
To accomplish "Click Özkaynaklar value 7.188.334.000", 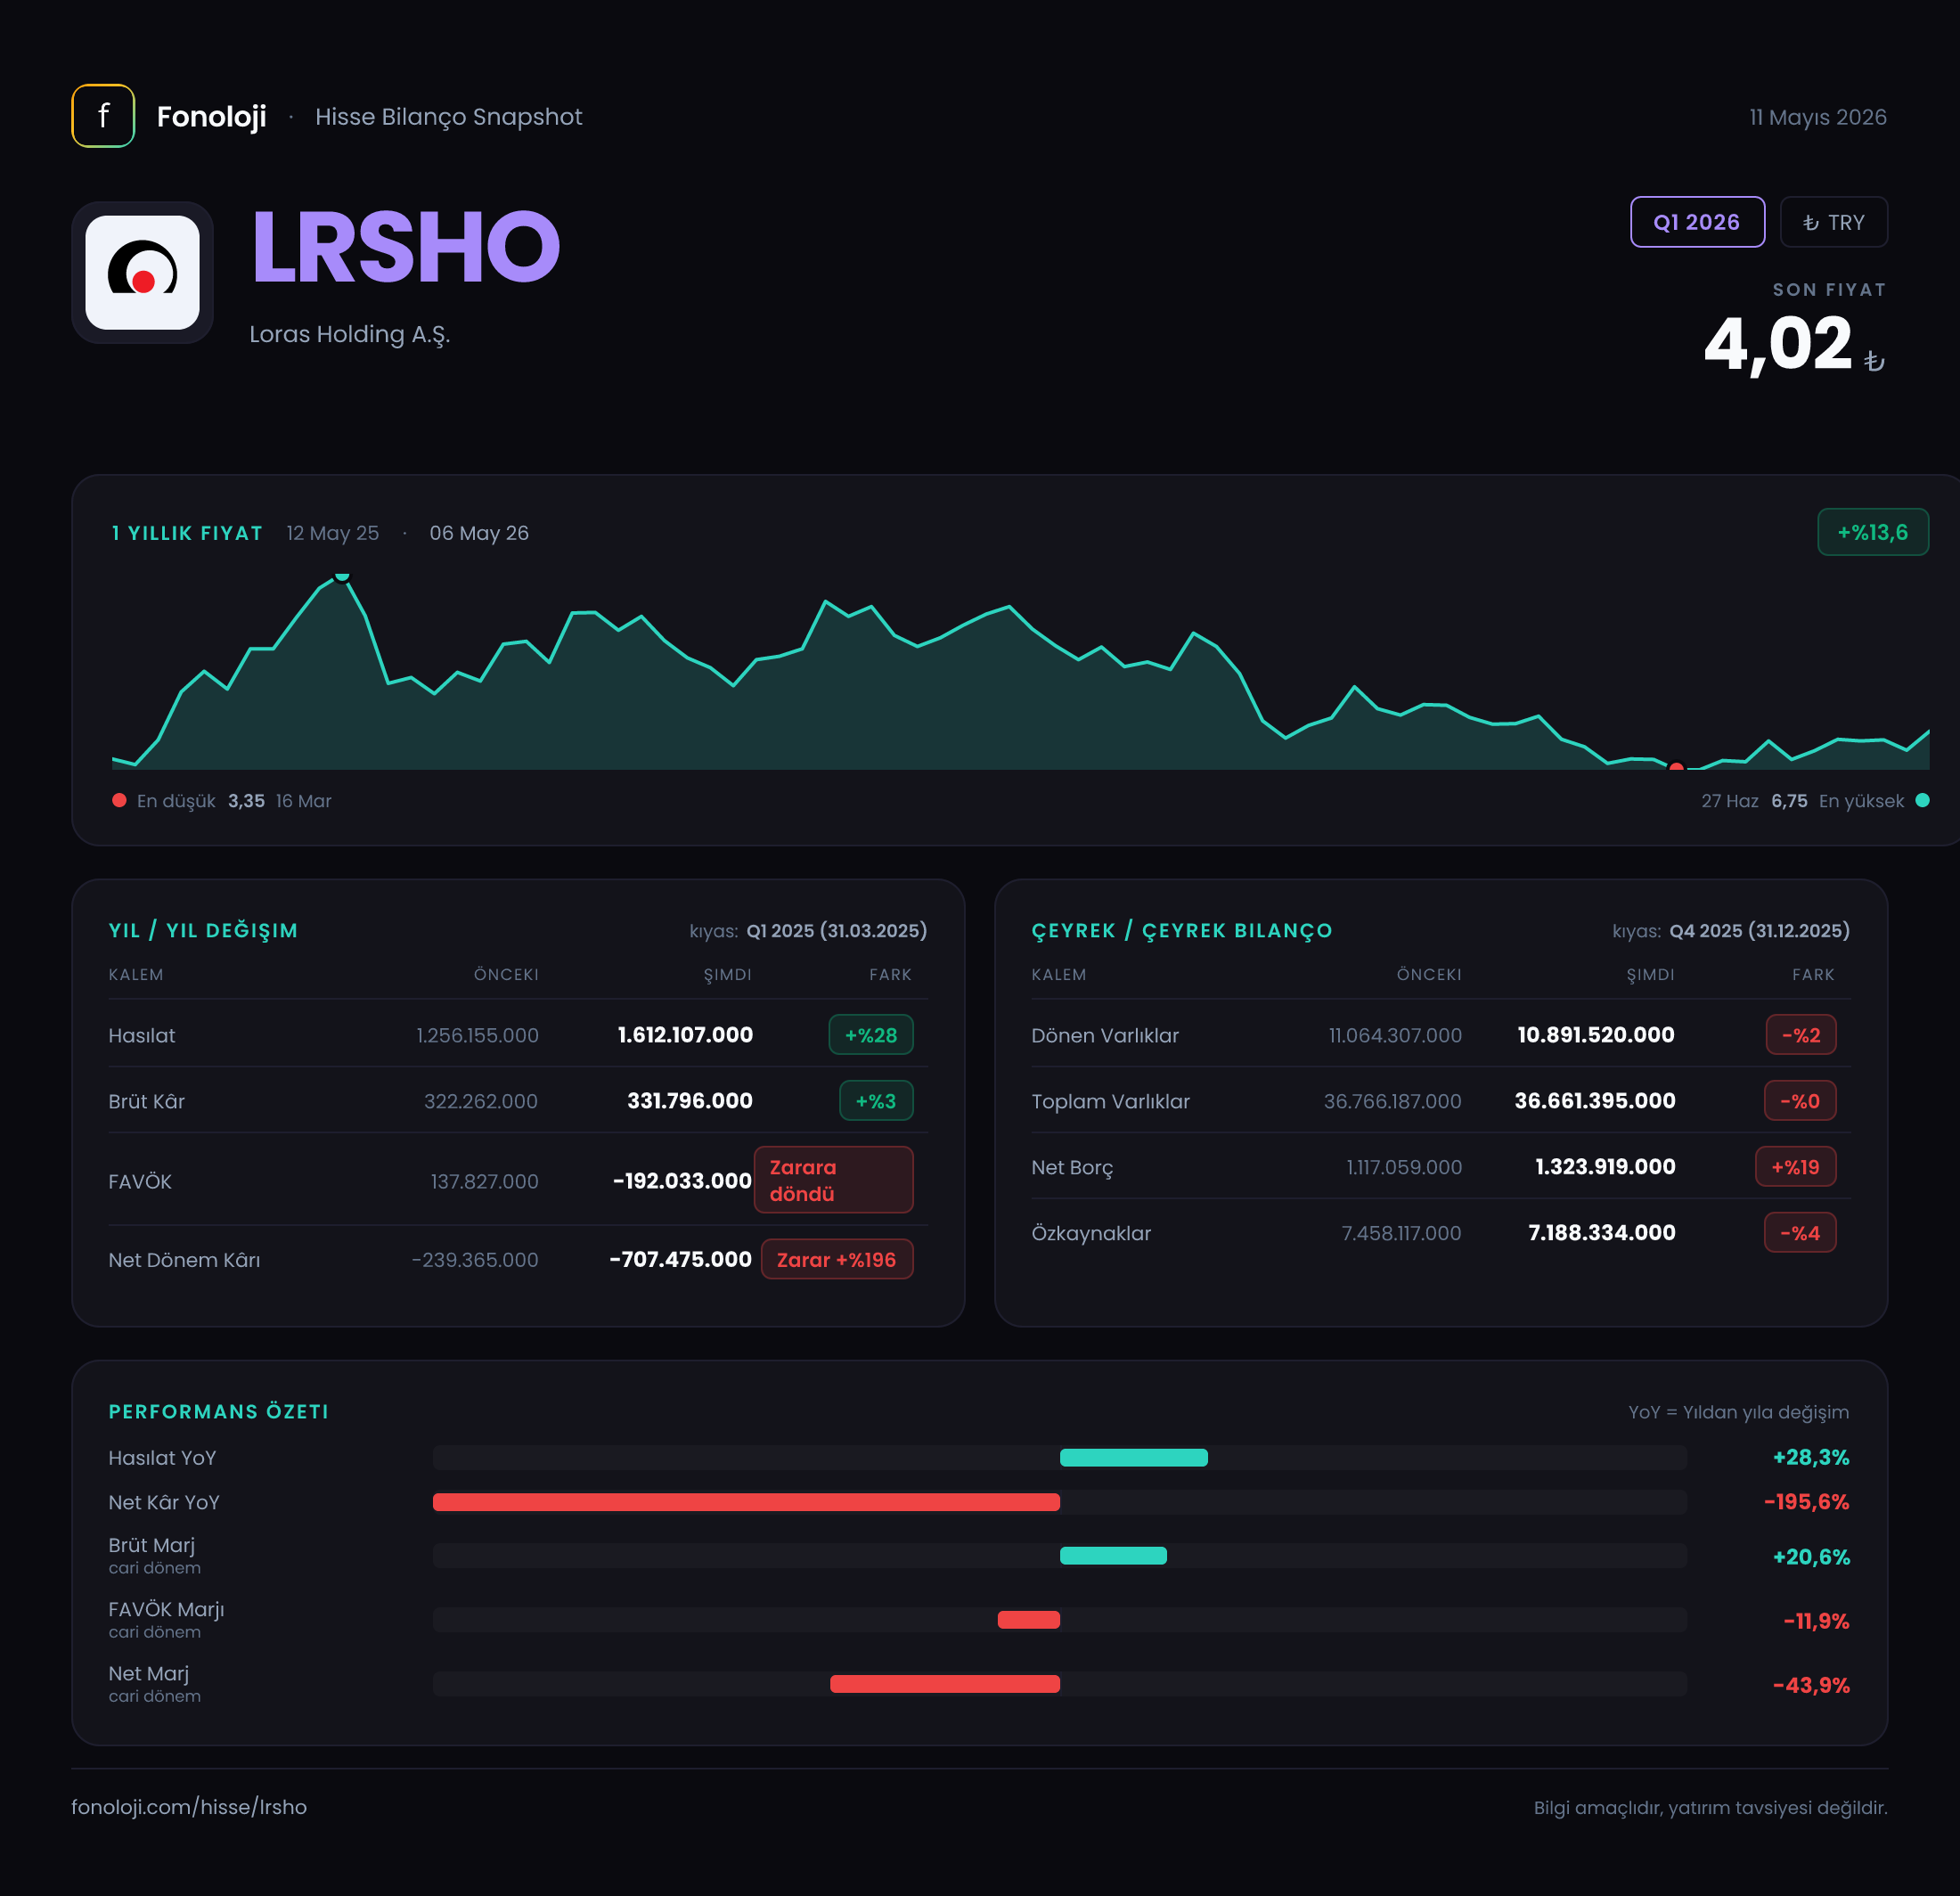I will 1602,1233.
